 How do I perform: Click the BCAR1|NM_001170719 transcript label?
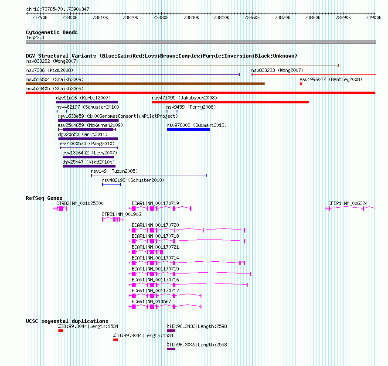[155, 203]
